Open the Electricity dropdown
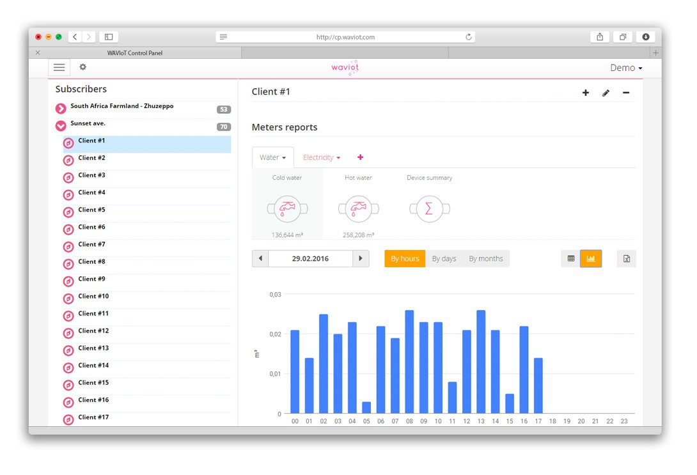 [x=322, y=157]
